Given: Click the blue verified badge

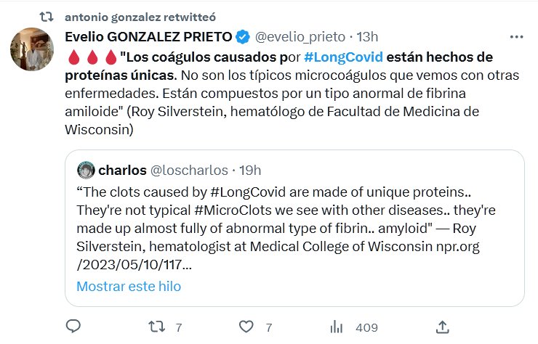Looking at the screenshot, I should [244, 36].
